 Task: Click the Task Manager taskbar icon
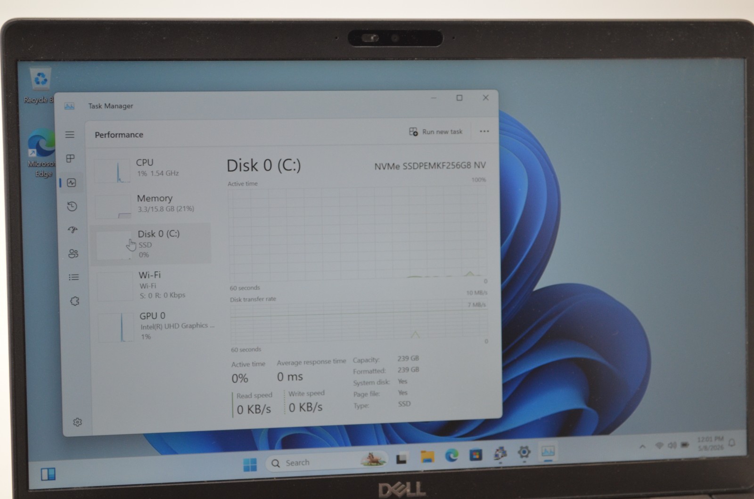point(548,451)
